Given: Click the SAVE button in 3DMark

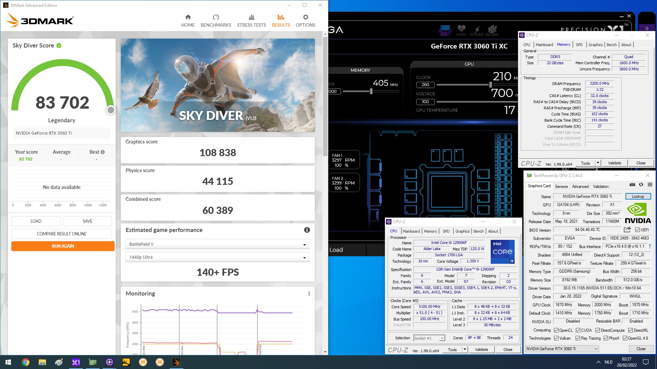Looking at the screenshot, I should pos(87,221).
